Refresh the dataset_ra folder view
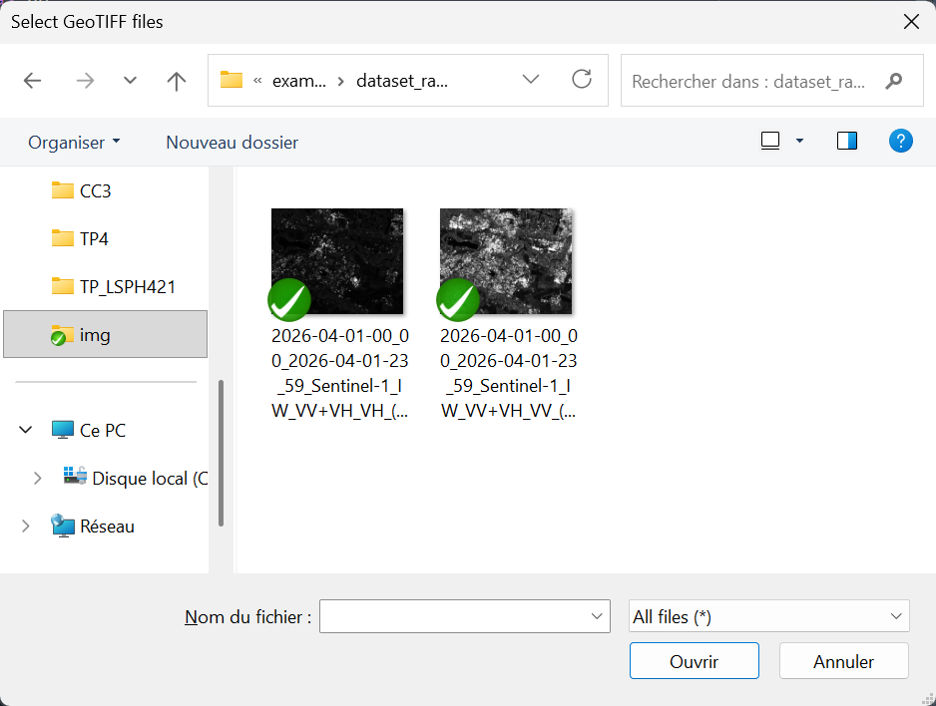The image size is (936, 706). 582,81
